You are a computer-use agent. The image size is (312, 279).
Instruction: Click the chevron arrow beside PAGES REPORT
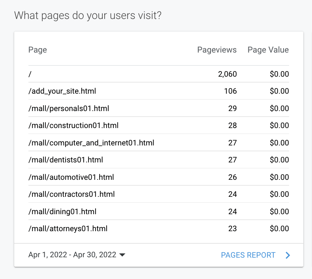click(x=288, y=255)
